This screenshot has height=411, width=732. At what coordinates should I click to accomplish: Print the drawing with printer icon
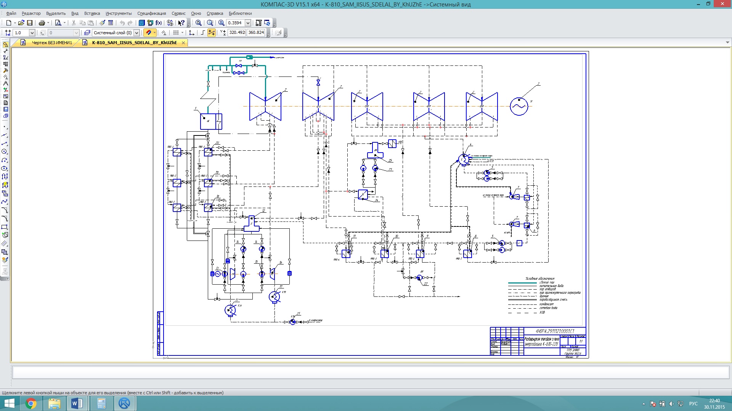click(42, 23)
